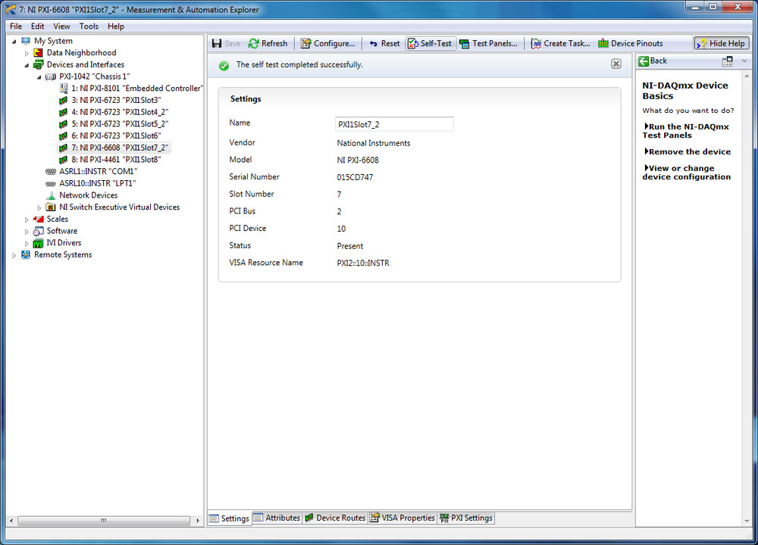758x545 pixels.
Task: Dismiss the self test success message
Action: click(615, 64)
